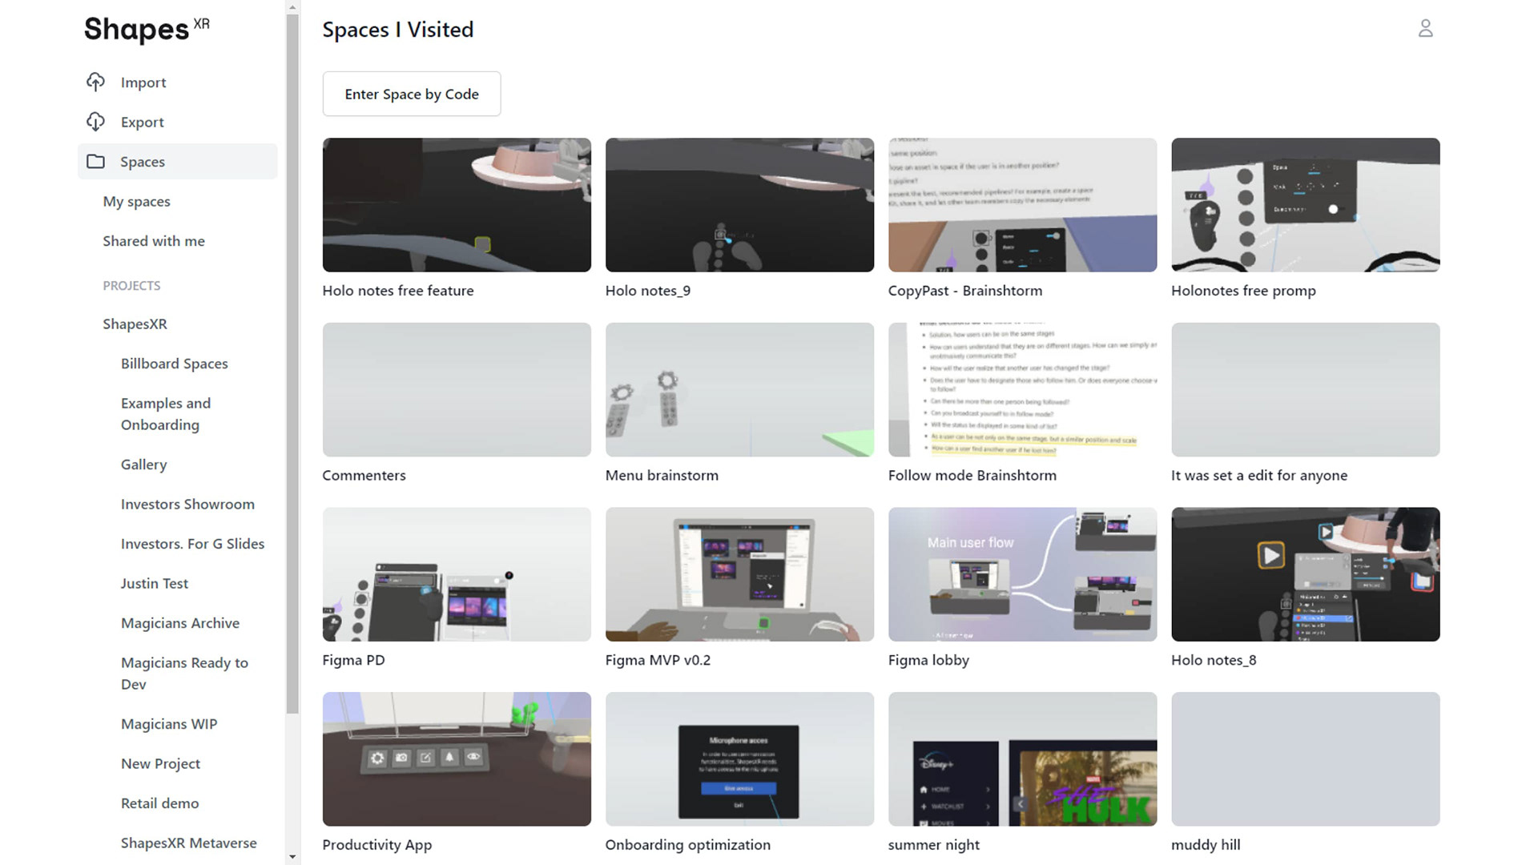
Task: Click the Import cloud upload icon
Action: pos(95,82)
